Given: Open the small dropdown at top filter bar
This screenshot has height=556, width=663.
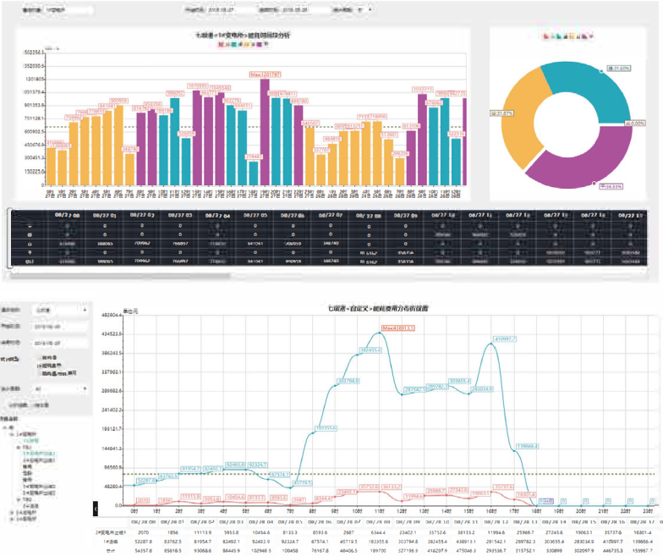Looking at the screenshot, I should (x=365, y=9).
